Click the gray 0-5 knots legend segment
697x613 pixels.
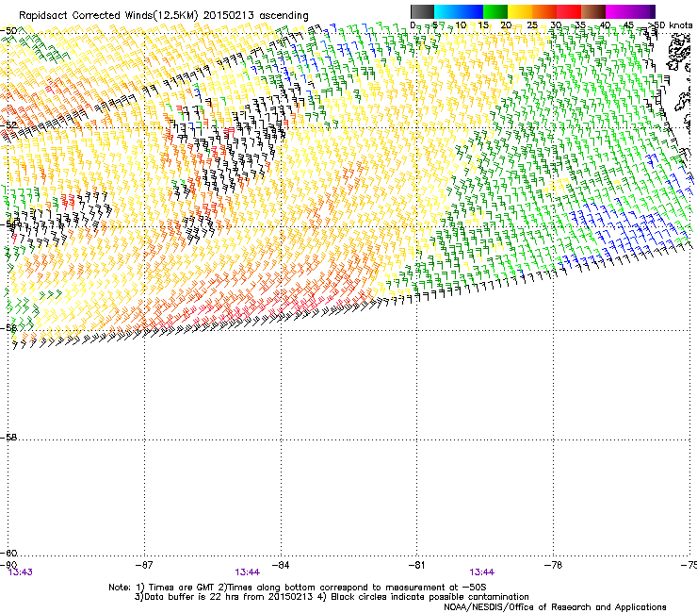click(x=422, y=11)
